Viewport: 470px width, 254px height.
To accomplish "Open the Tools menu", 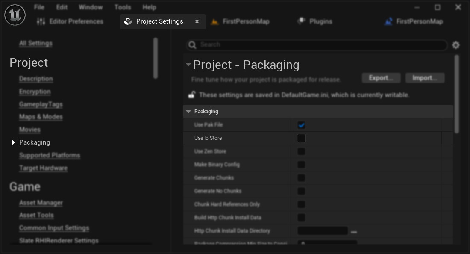I will 123,7.
